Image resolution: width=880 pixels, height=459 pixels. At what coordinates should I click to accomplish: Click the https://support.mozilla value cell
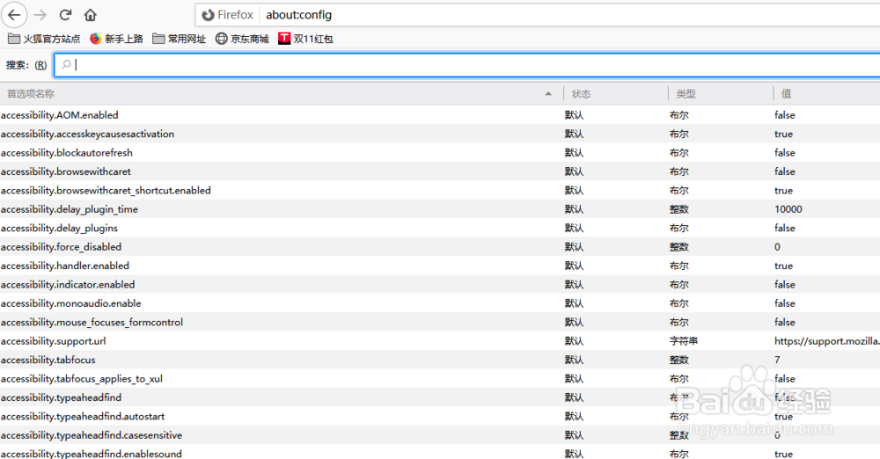click(826, 340)
